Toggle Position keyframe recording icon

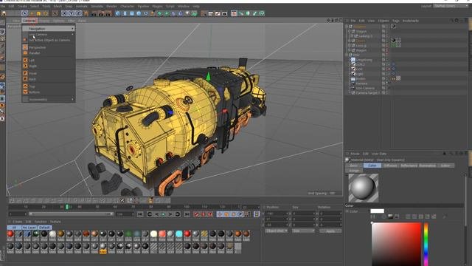coord(220,214)
